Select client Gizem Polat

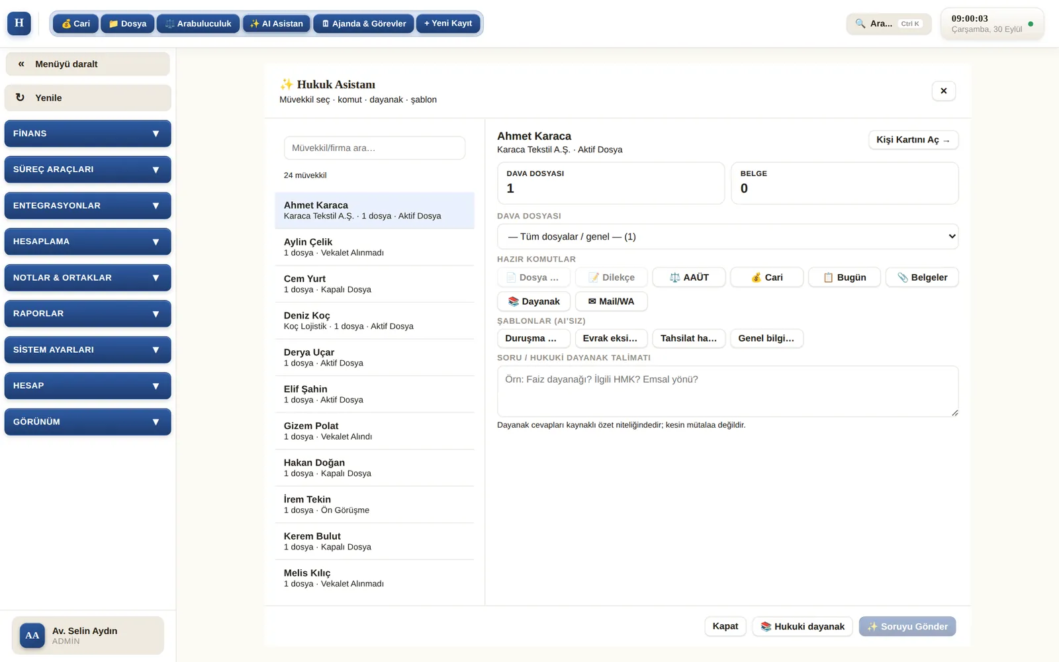pyautogui.click(x=374, y=431)
